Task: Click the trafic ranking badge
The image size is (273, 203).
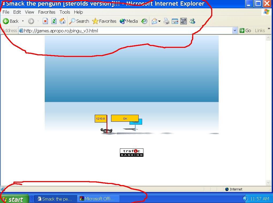Action: pyautogui.click(x=132, y=152)
